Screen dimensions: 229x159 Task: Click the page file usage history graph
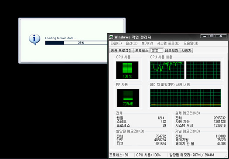coord(185,98)
